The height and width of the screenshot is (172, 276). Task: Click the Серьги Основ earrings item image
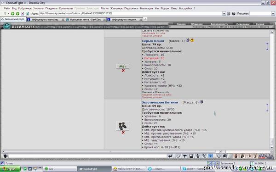coord(122,66)
